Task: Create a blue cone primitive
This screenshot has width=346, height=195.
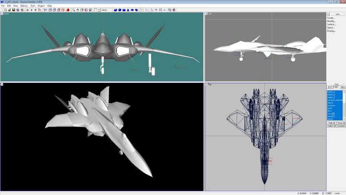Action: point(128,10)
